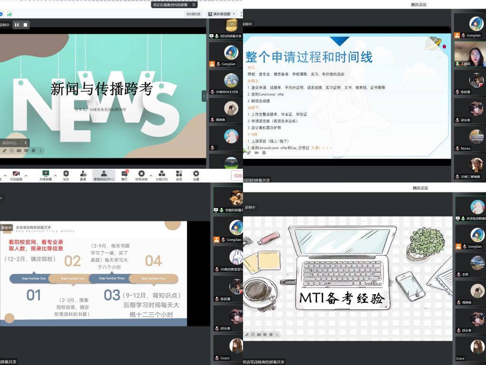Open the Apps (应用) icon

(x=179, y=175)
